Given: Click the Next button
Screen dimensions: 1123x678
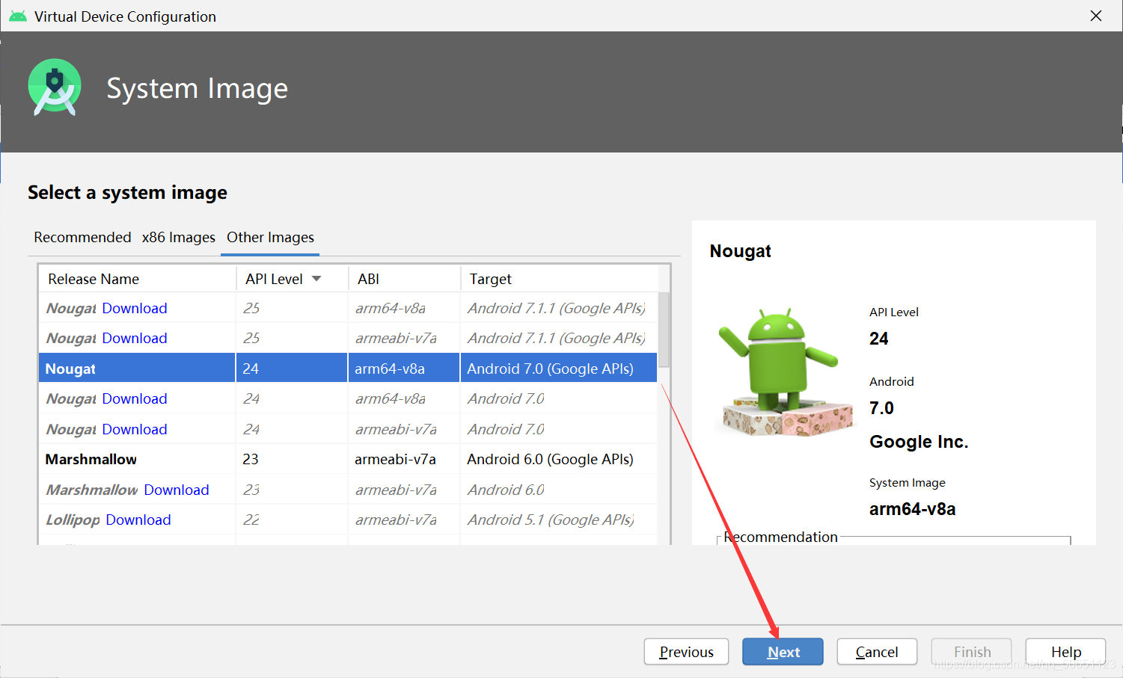Looking at the screenshot, I should click(783, 652).
